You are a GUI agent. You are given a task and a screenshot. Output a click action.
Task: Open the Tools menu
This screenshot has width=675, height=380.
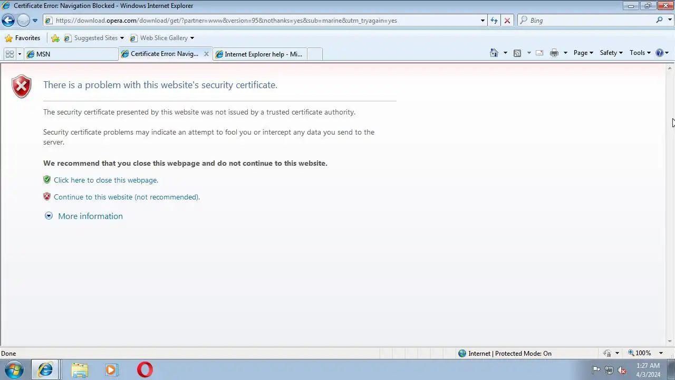(640, 53)
